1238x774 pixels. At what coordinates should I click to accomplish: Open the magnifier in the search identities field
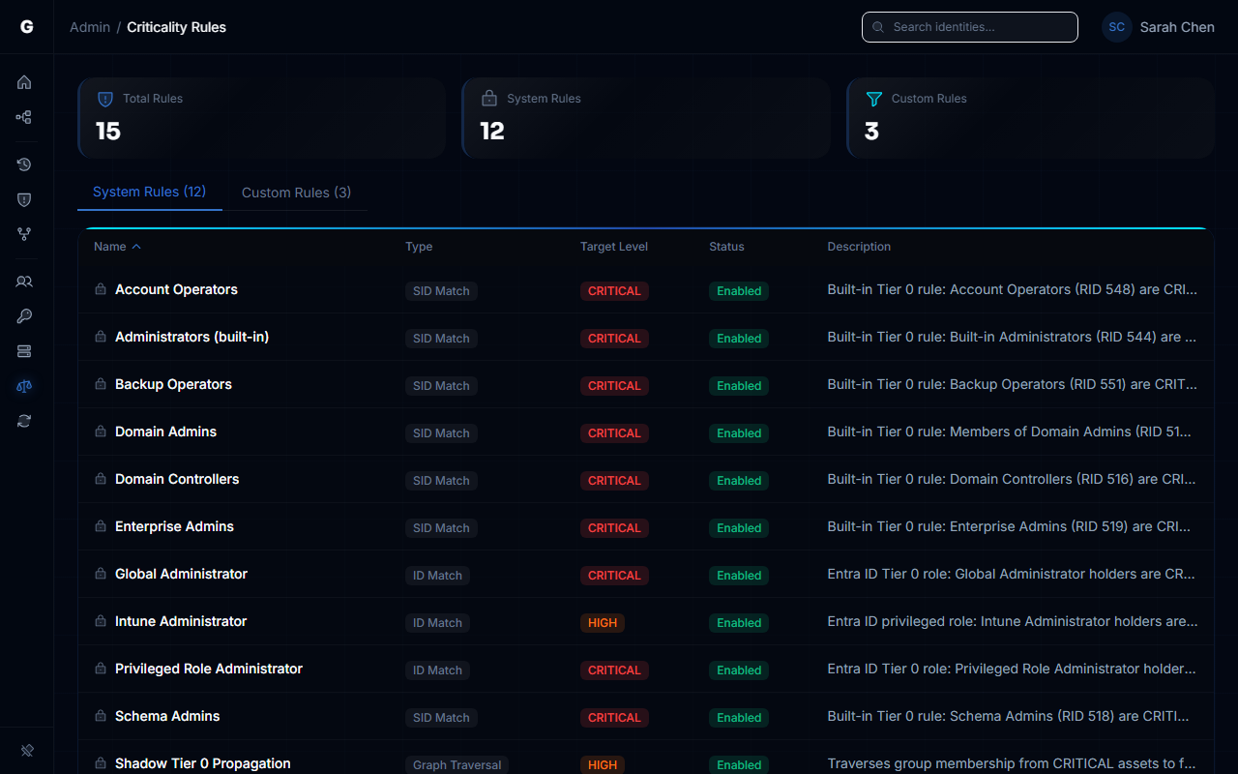[x=877, y=27]
